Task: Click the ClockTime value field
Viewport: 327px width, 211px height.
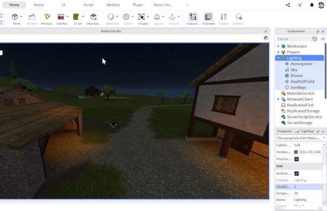Action: (x=308, y=187)
